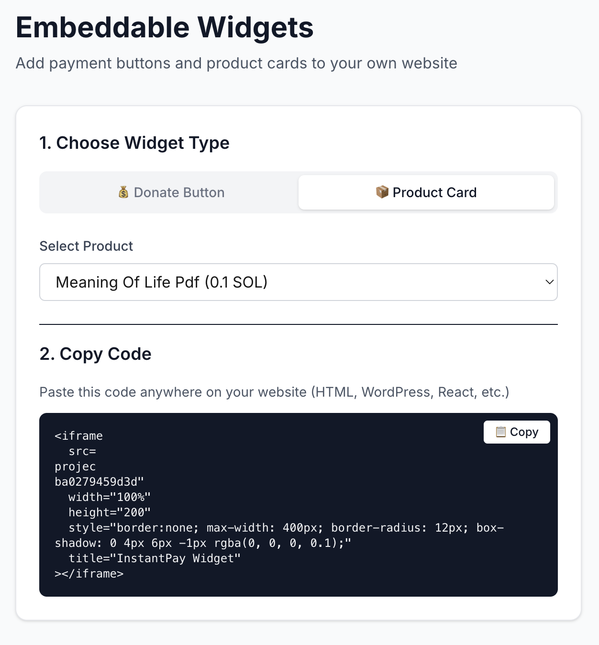Open the Select Product dropdown
This screenshot has width=599, height=645.
pos(298,282)
